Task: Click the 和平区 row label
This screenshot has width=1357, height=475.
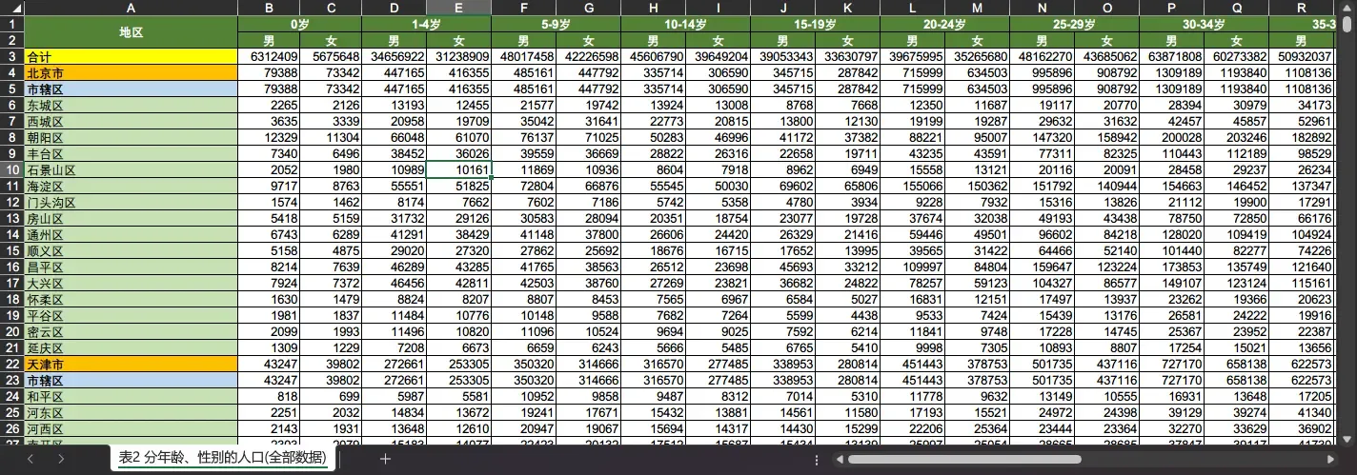Action: click(x=131, y=396)
